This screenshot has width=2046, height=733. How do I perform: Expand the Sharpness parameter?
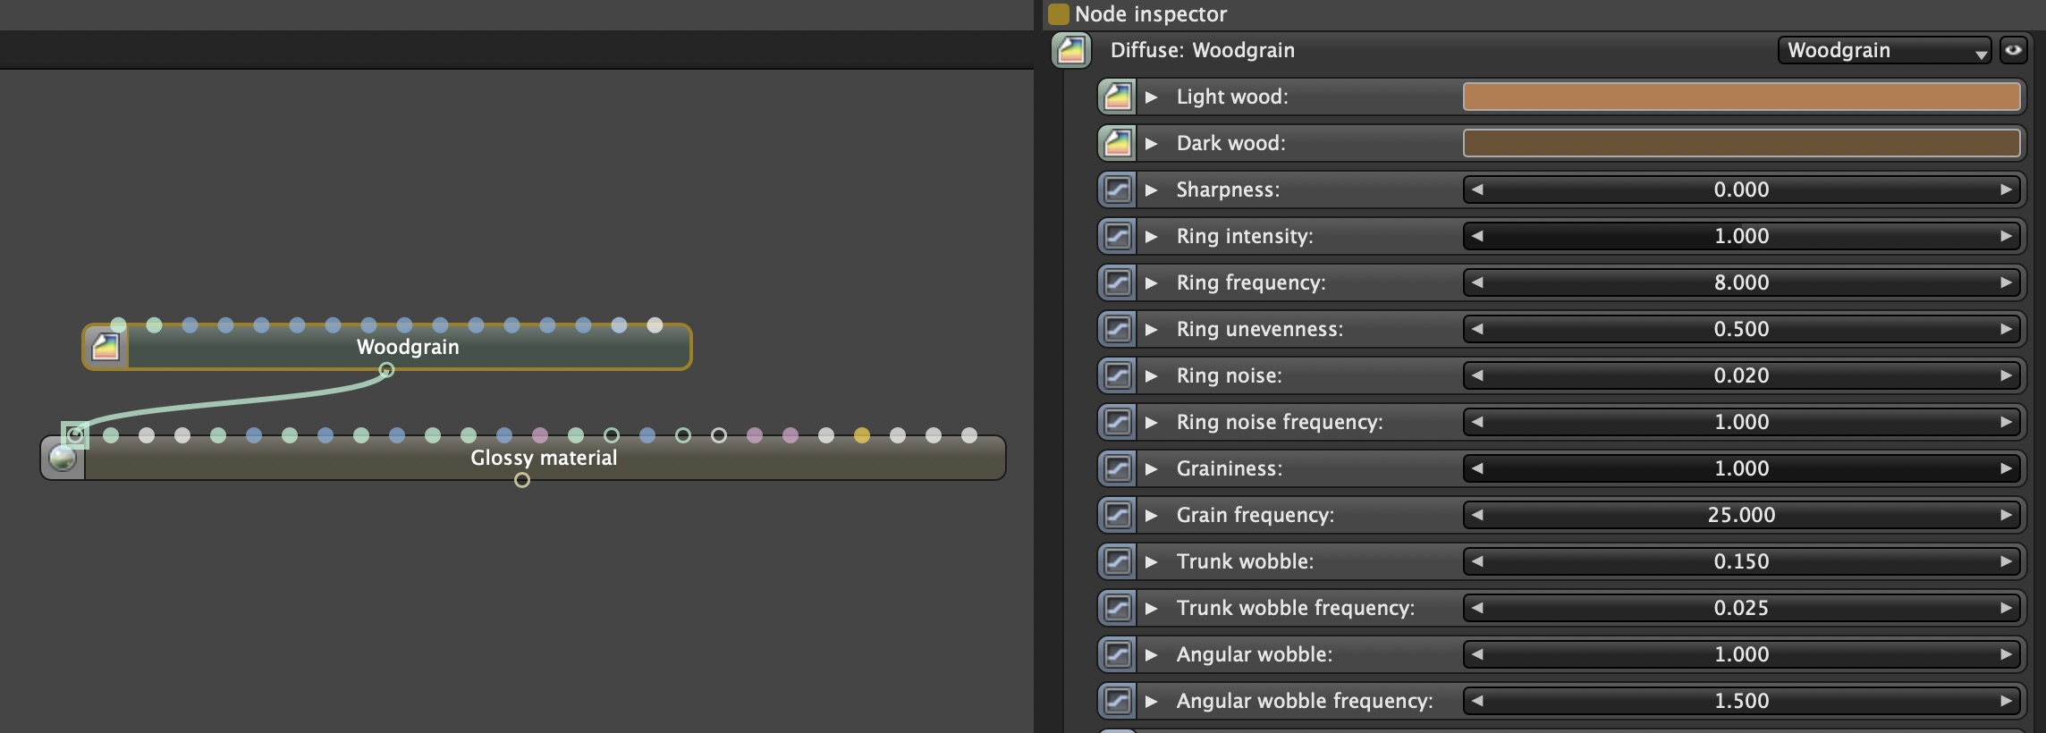pos(1152,190)
